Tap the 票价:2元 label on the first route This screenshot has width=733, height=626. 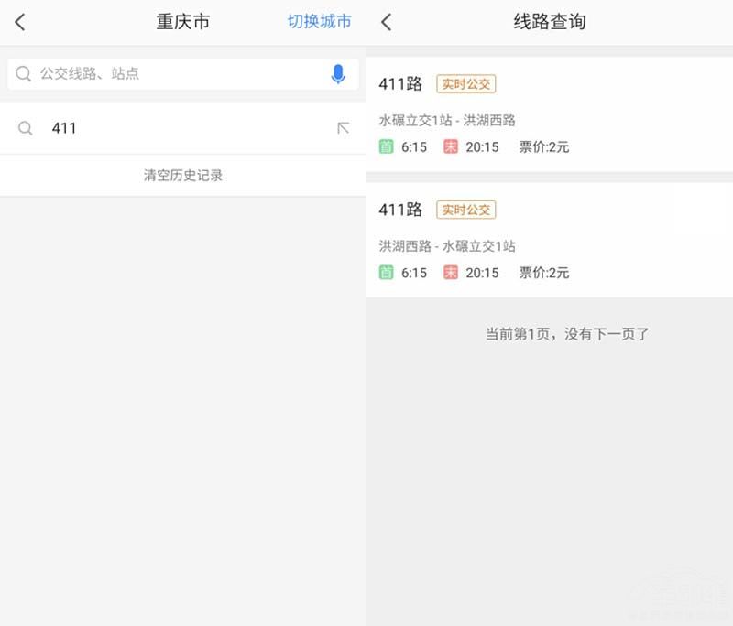[x=544, y=146]
